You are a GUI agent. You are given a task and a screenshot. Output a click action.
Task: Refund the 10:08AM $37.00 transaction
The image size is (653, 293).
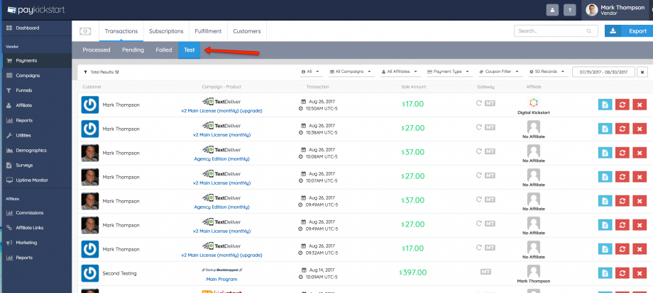(x=622, y=153)
